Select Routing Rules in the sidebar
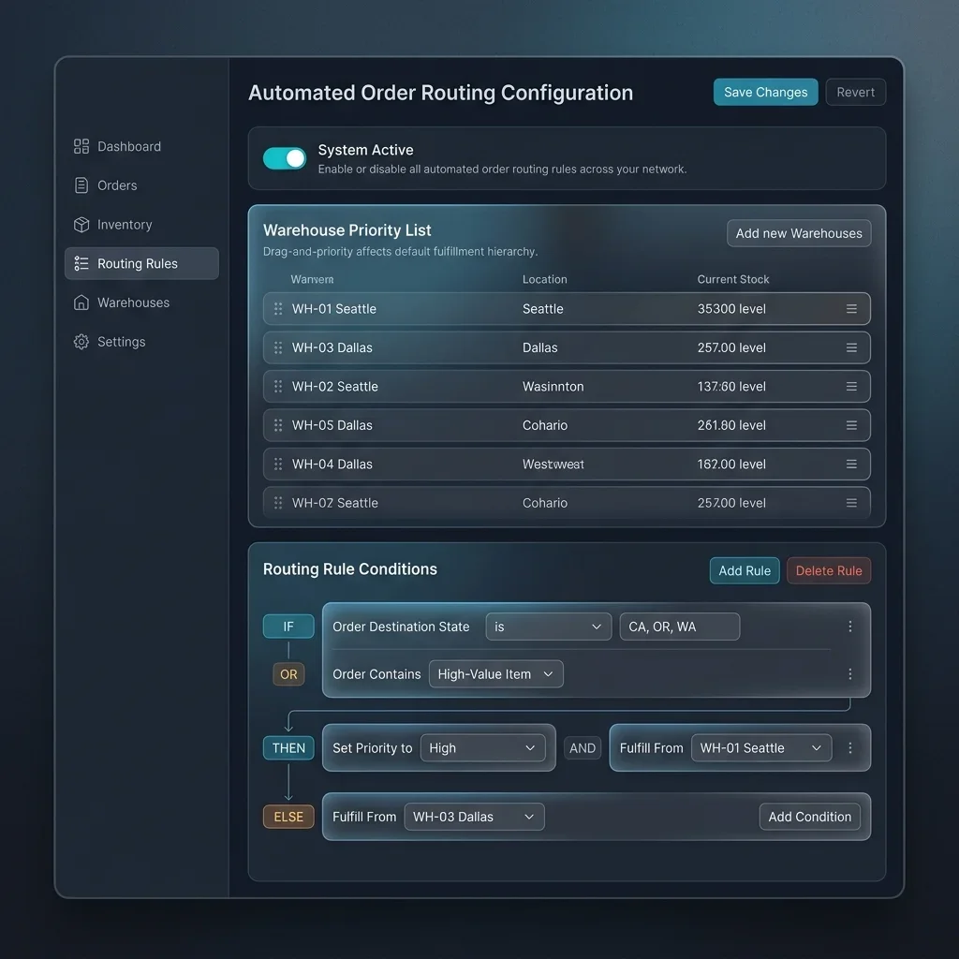 coord(141,263)
